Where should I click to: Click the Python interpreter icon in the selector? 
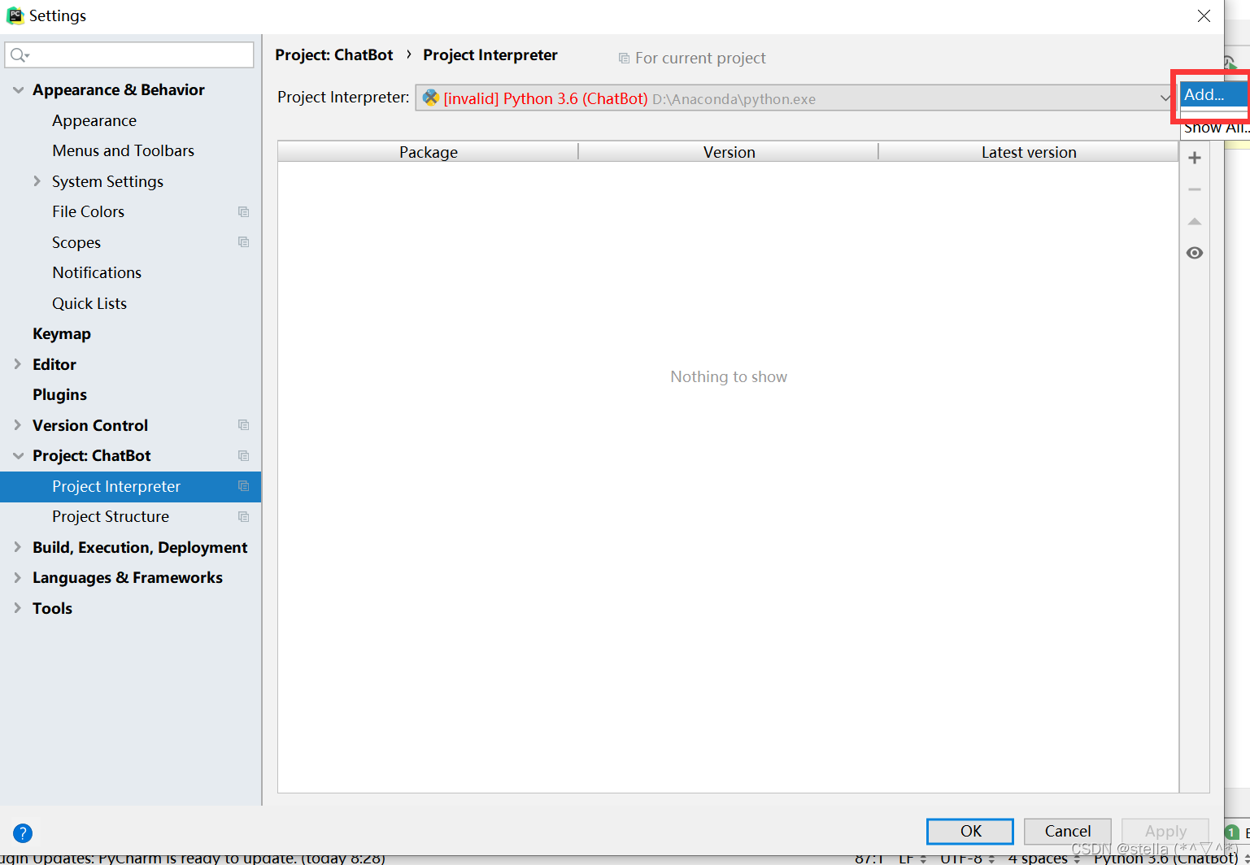click(x=430, y=98)
